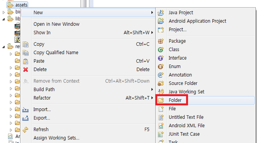Click the Copy Qualified Name icon
The height and width of the screenshot is (143, 257).
point(26,53)
